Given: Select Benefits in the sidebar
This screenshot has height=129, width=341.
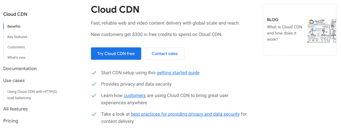Looking at the screenshot, I should (x=14, y=27).
